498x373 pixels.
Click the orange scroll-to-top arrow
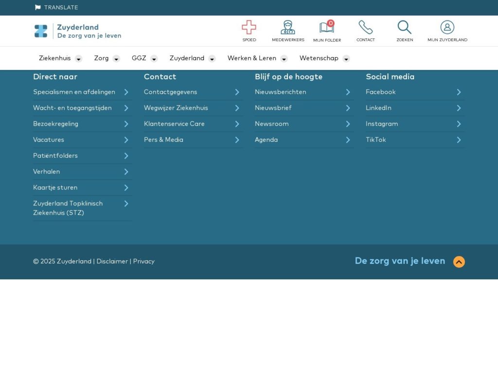tap(459, 262)
